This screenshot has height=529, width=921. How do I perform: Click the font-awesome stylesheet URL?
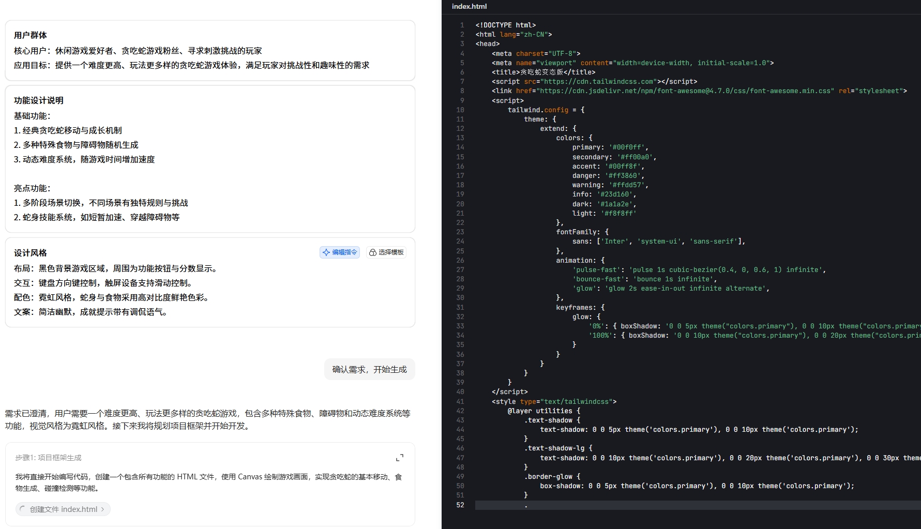[685, 90]
